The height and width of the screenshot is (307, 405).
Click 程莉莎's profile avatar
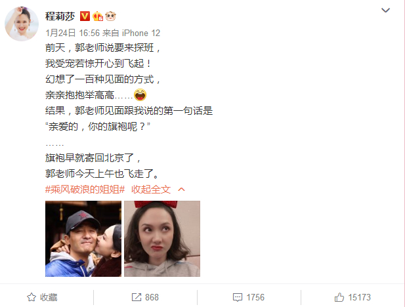pyautogui.click(x=22, y=24)
